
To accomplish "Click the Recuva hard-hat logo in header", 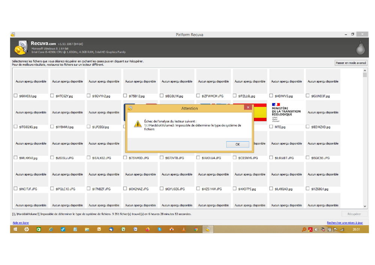I will 20,48.
